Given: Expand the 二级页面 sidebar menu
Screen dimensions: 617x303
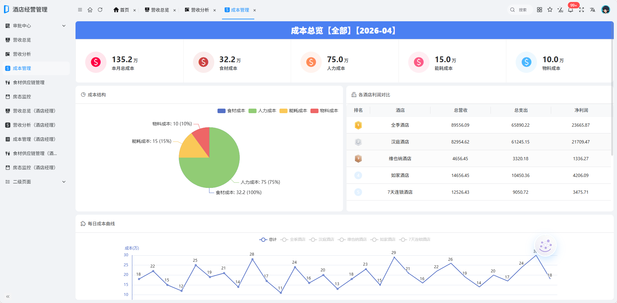Looking at the screenshot, I should click(35, 182).
